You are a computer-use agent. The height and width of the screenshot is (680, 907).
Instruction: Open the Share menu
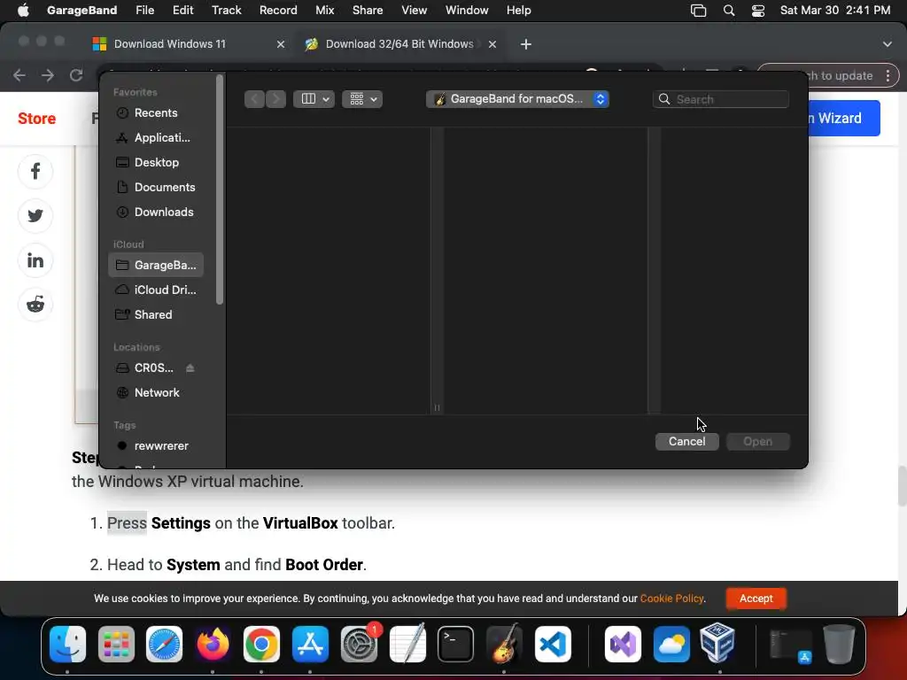368,10
